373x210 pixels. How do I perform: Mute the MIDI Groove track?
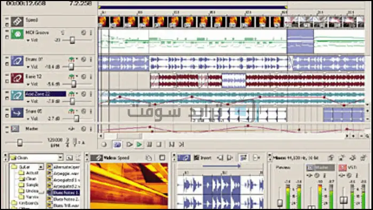83,33
